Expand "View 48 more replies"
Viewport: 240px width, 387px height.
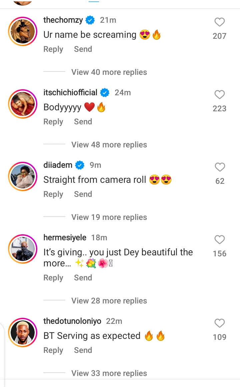[x=109, y=145]
